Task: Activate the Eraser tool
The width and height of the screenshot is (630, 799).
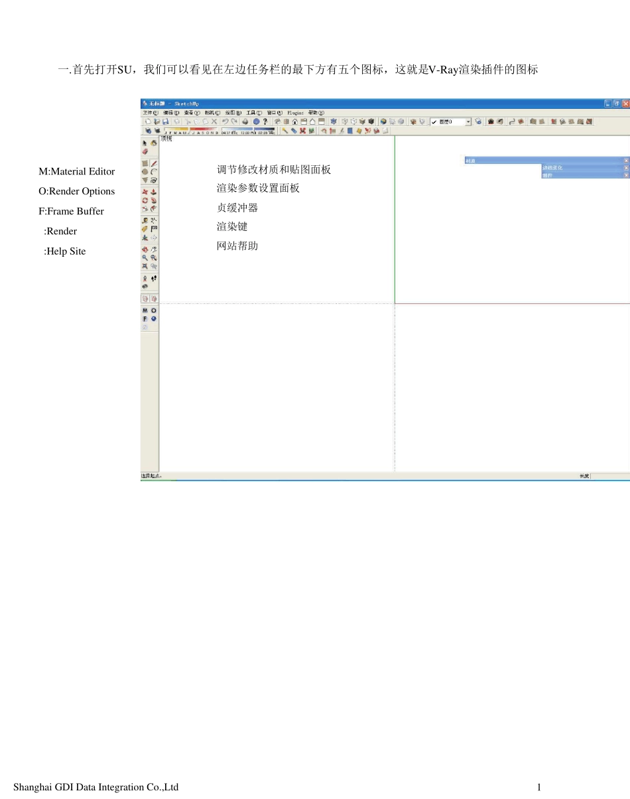Action: click(x=145, y=151)
